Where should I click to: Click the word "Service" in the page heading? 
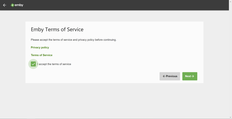pos(75,30)
